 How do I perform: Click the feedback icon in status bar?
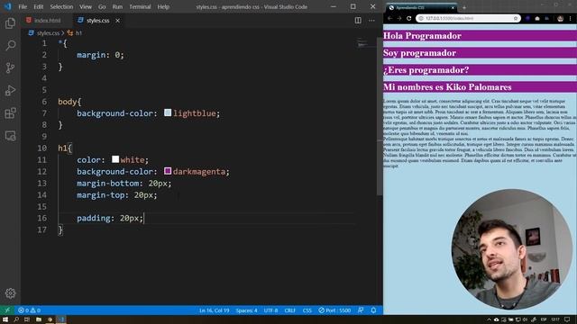click(x=361, y=310)
